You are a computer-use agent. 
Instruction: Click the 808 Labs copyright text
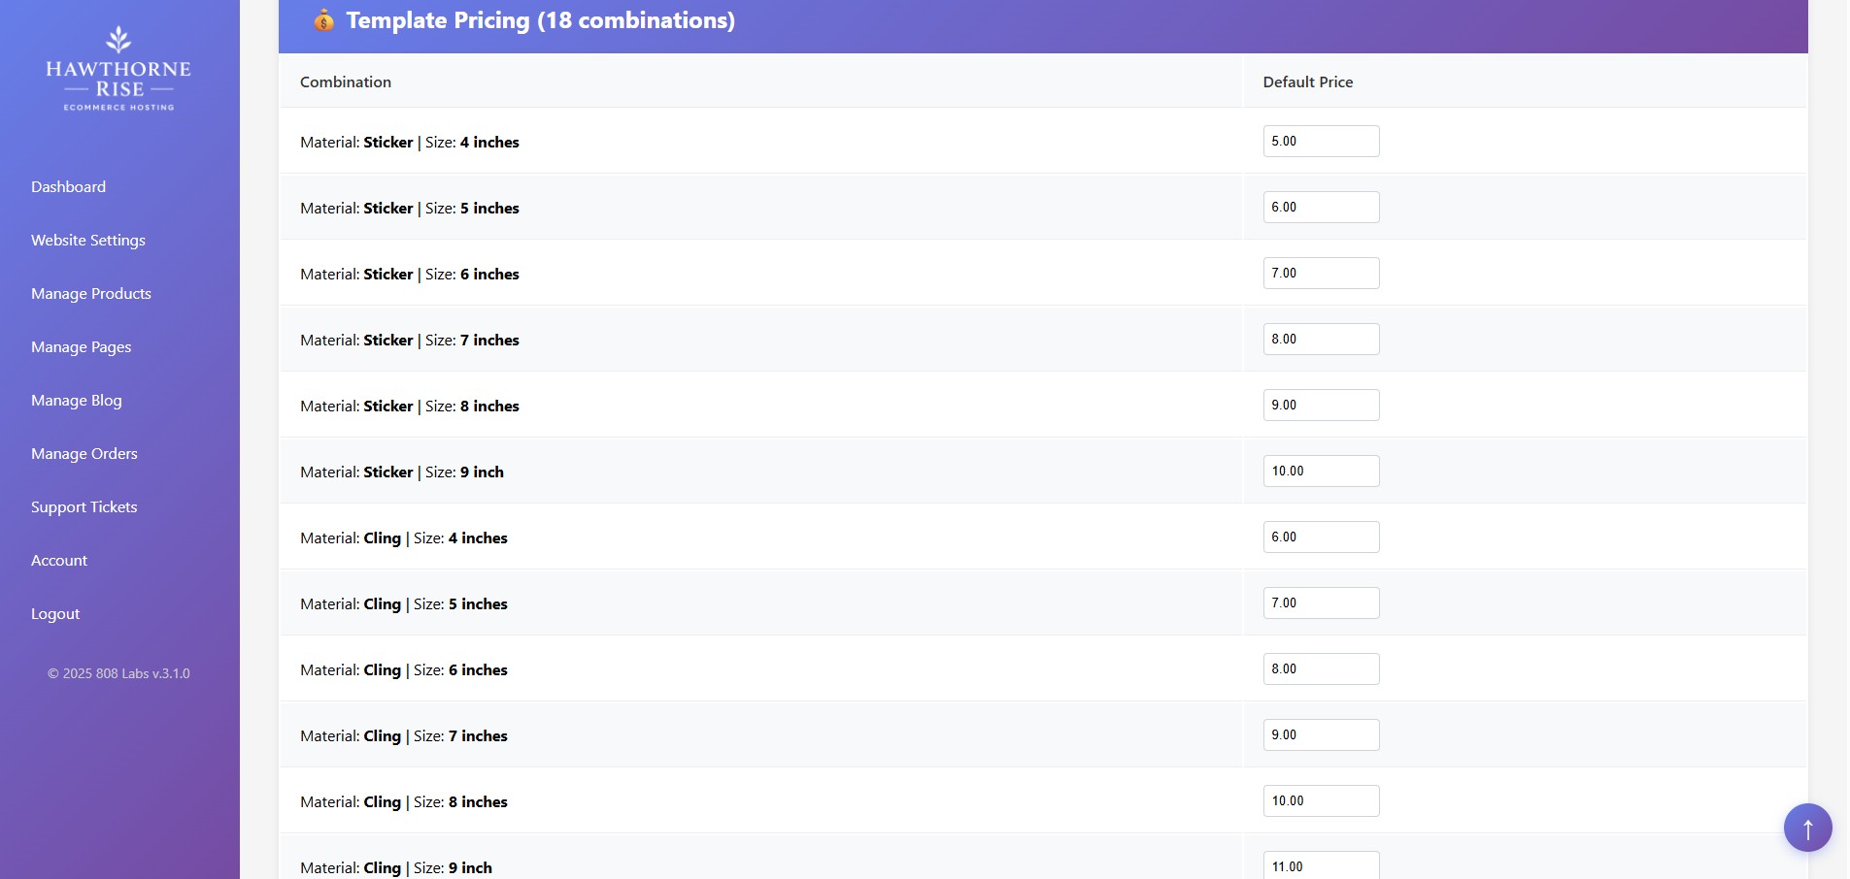tap(118, 672)
